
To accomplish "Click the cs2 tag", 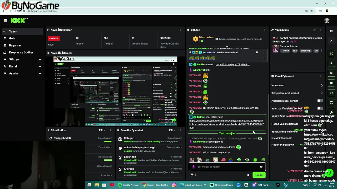I will (295, 51).
